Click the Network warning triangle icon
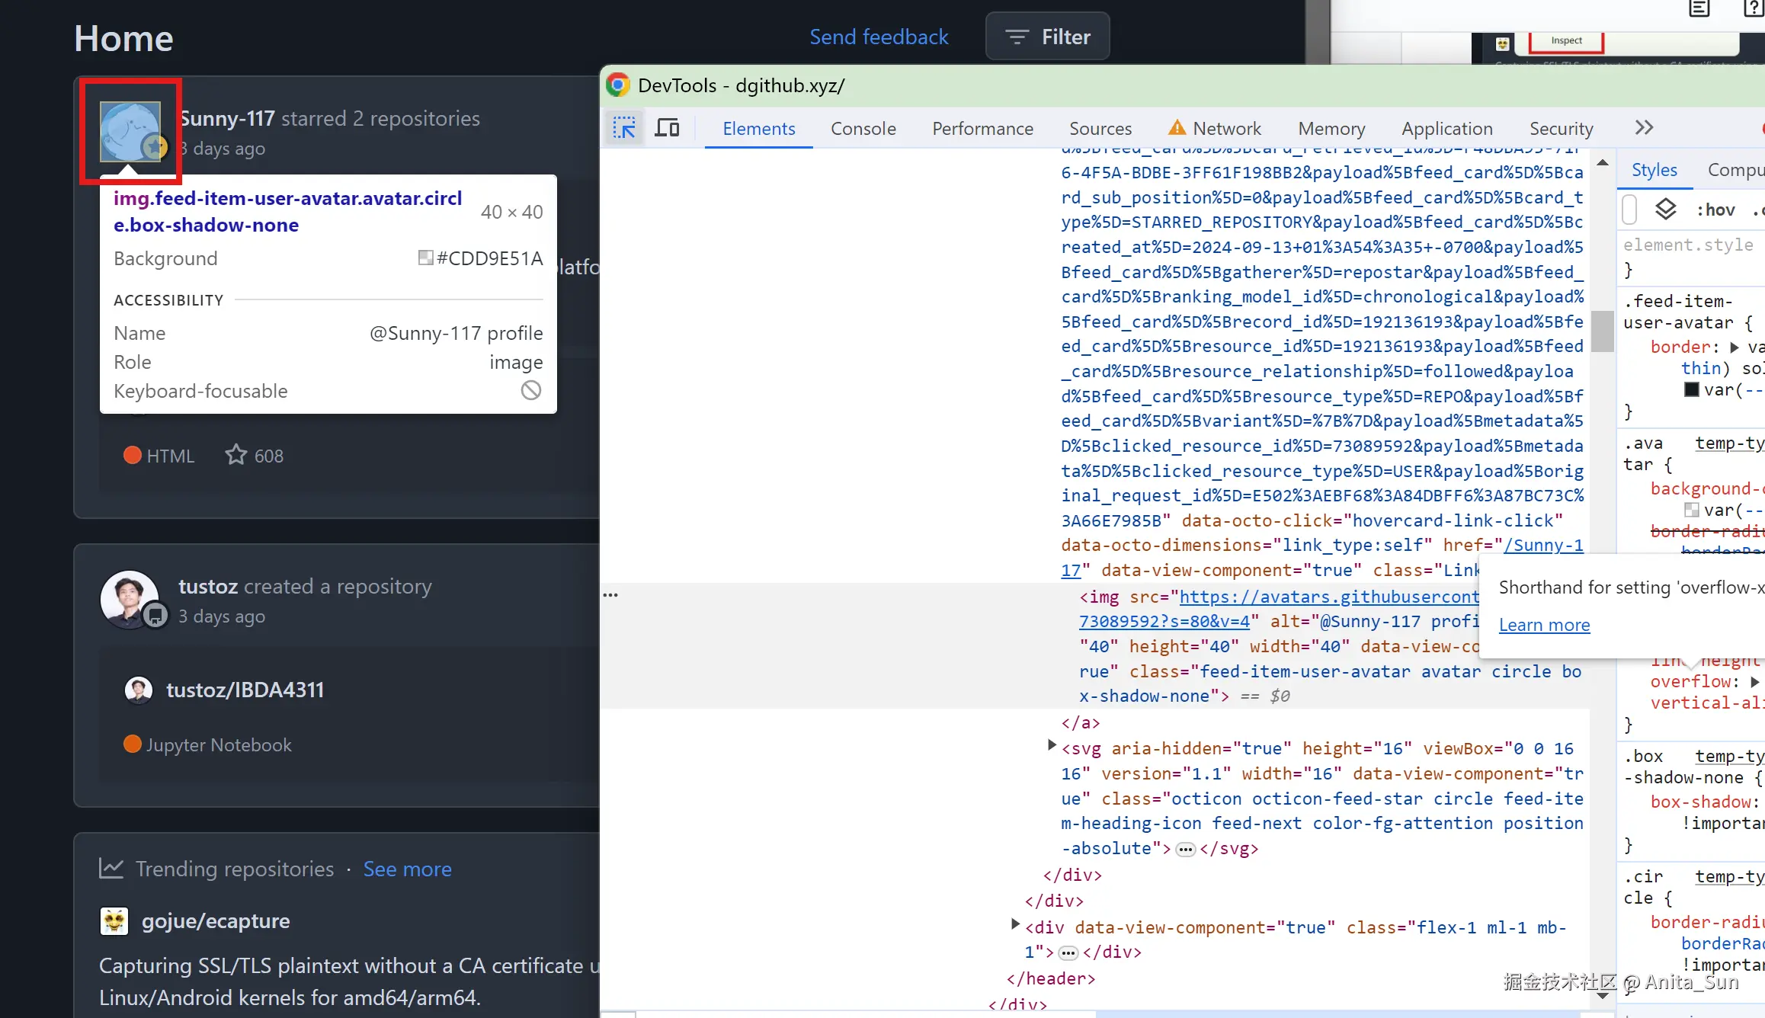The height and width of the screenshot is (1018, 1765). (1177, 128)
